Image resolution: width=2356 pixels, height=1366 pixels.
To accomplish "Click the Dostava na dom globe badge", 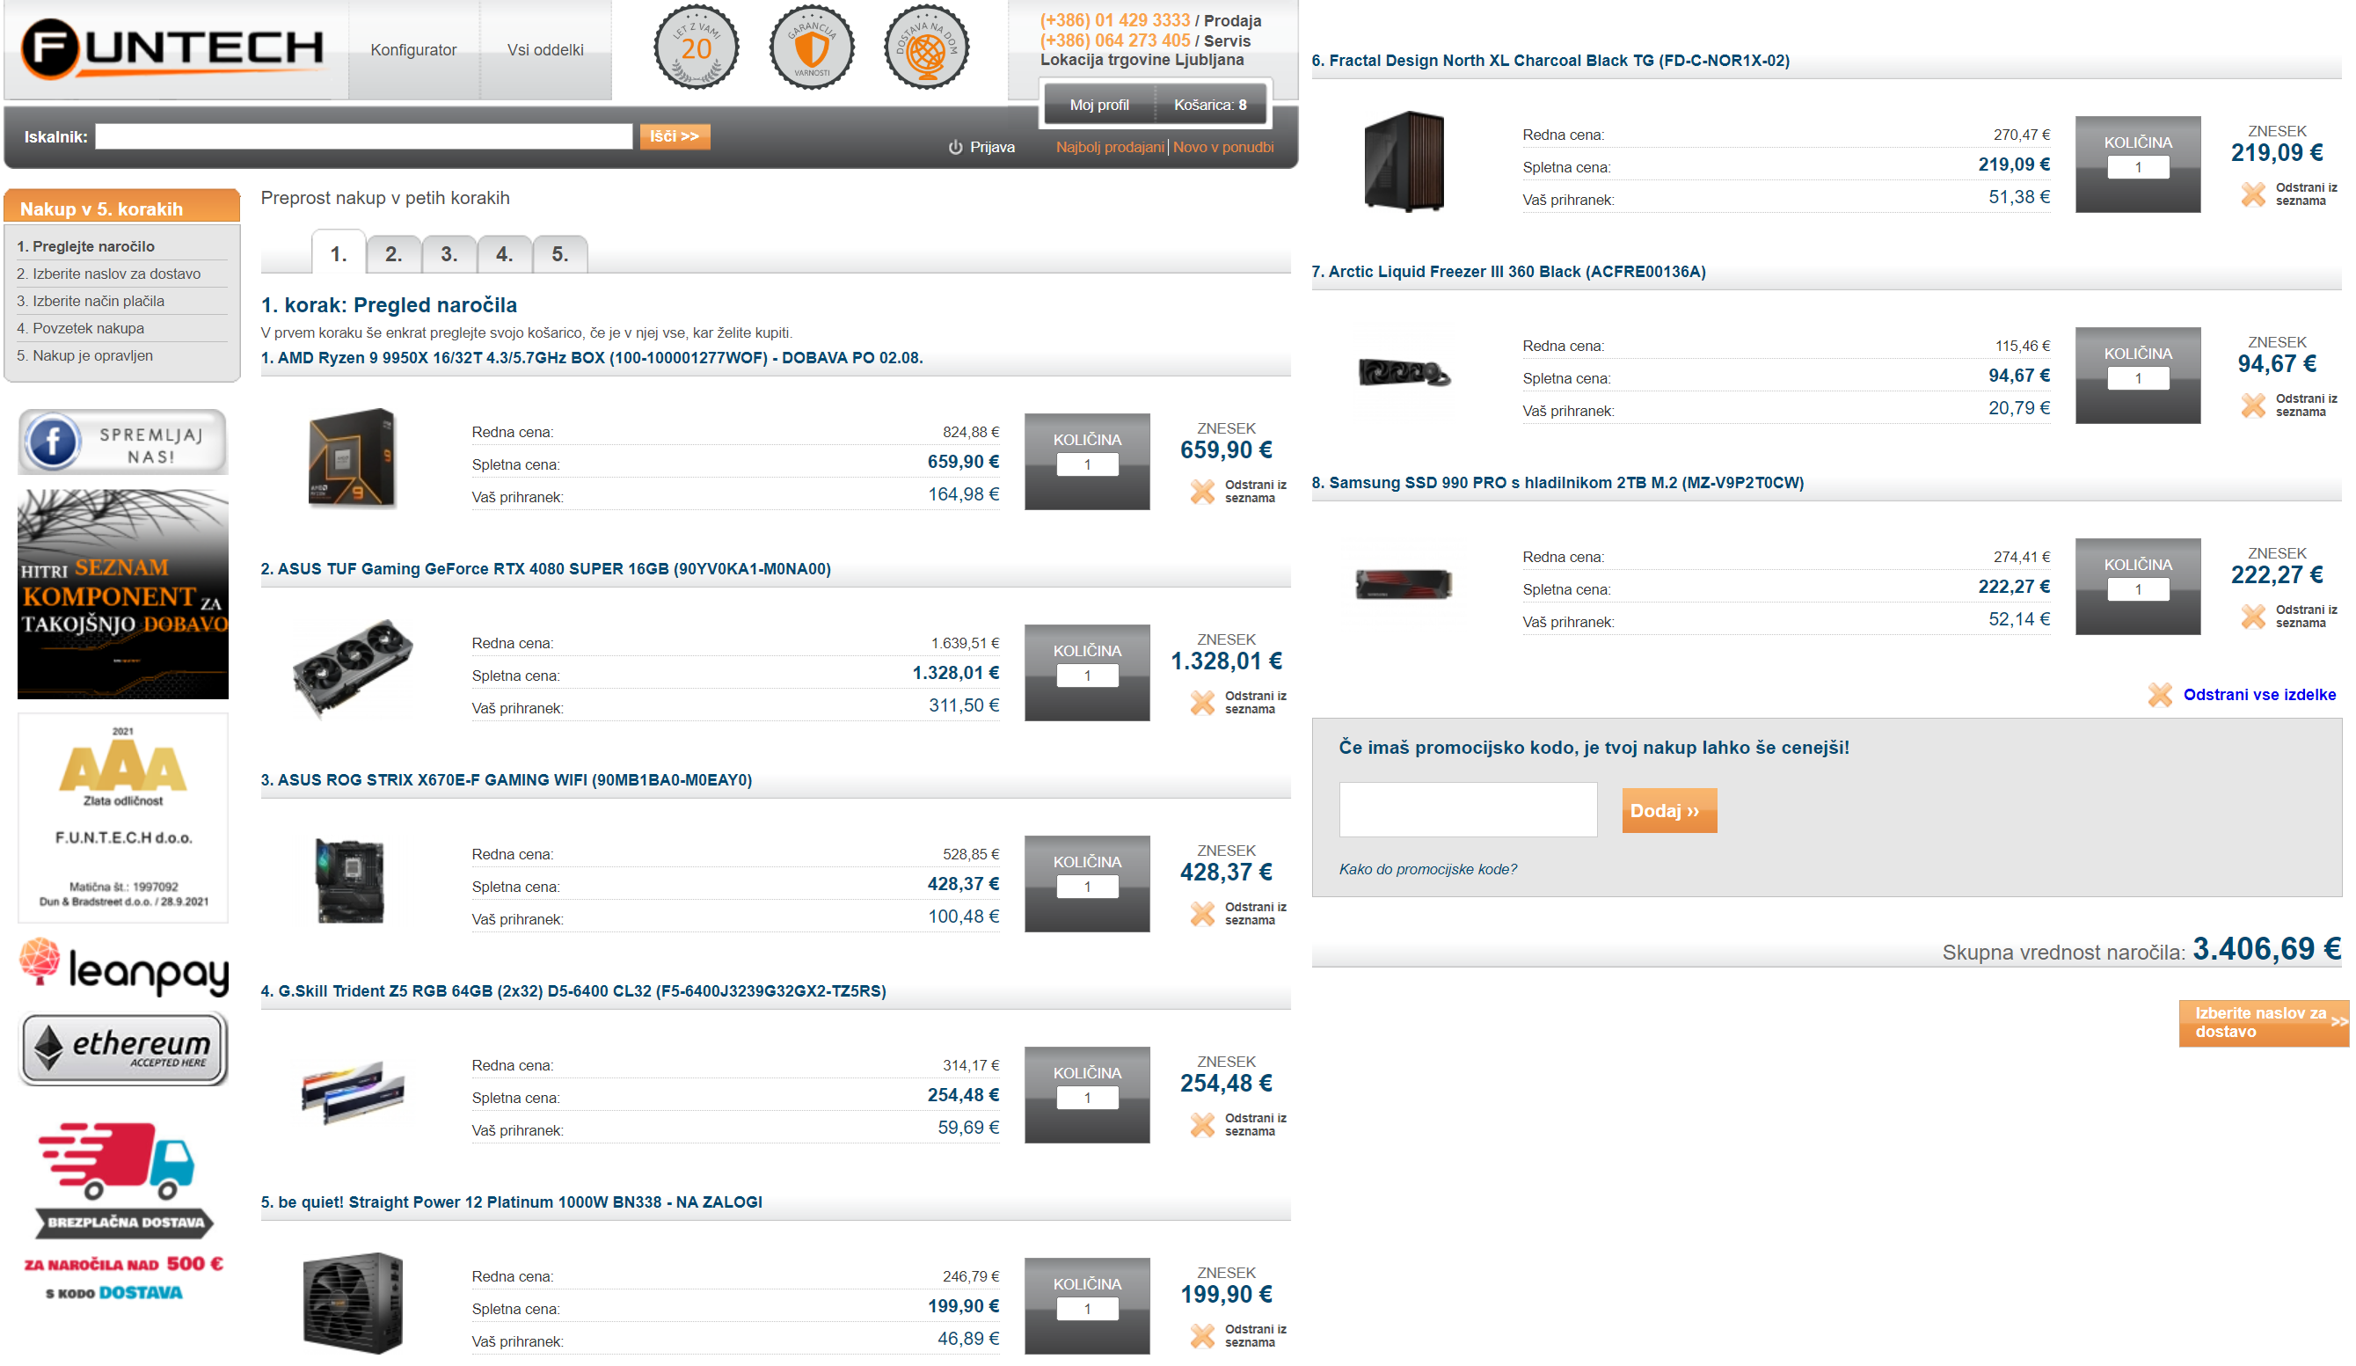I will [925, 47].
